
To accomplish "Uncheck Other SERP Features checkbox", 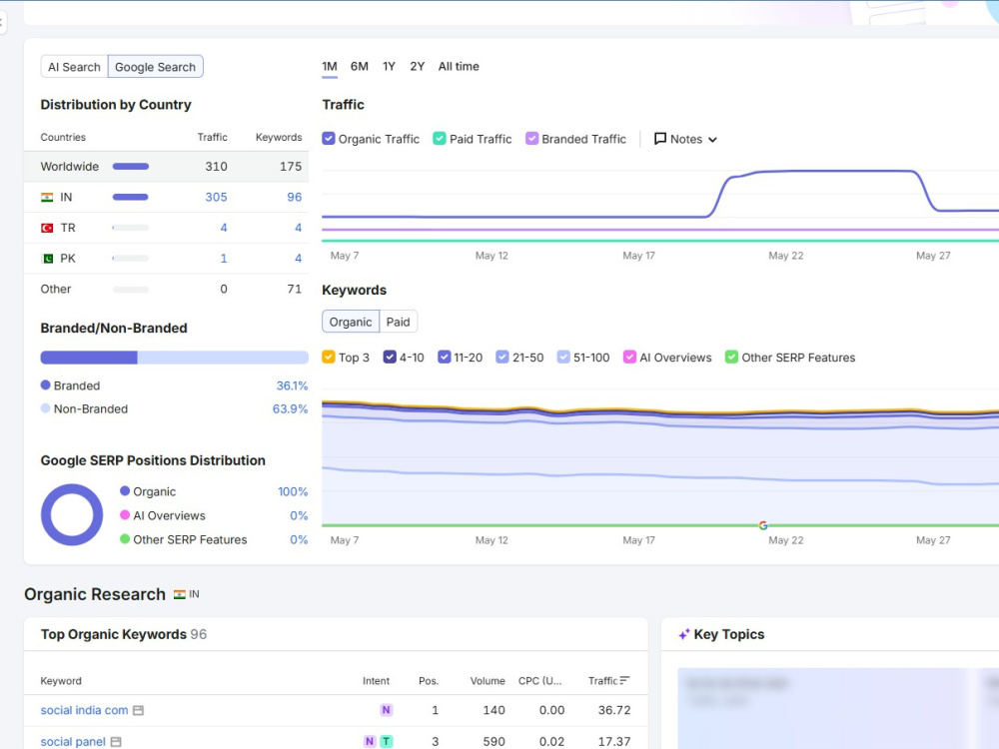I will pos(731,358).
